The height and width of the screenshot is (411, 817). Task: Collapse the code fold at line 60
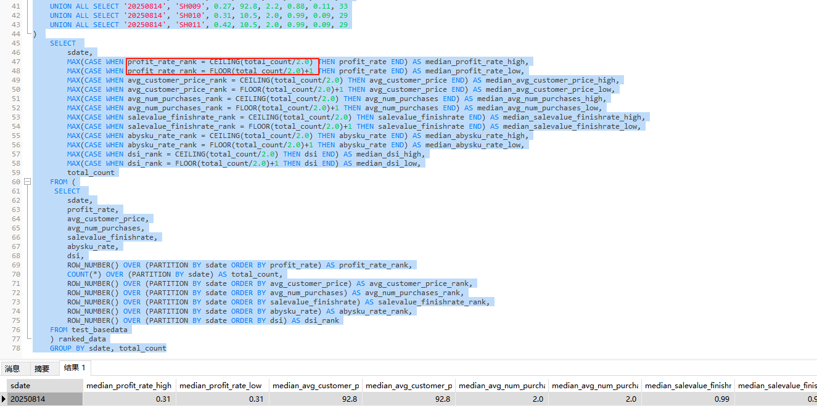pyautogui.click(x=27, y=182)
